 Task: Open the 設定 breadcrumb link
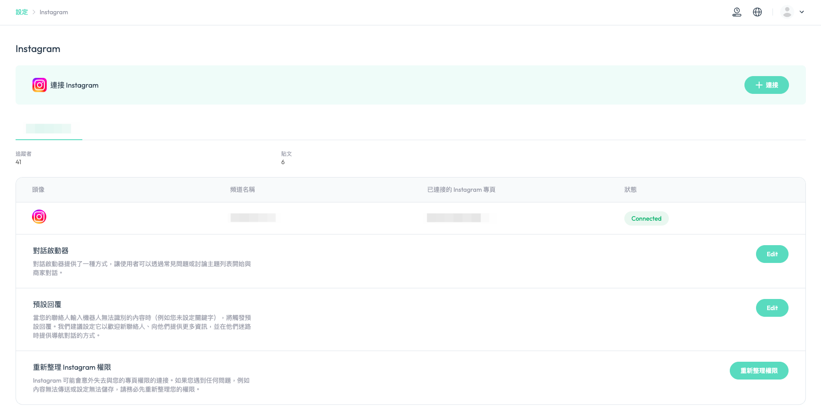[x=22, y=12]
